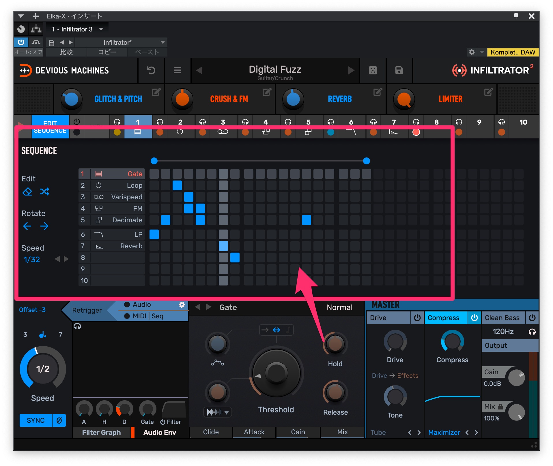Screen dimensions: 553x466
Task: Click the eraser icon under Edit
Action: point(27,192)
